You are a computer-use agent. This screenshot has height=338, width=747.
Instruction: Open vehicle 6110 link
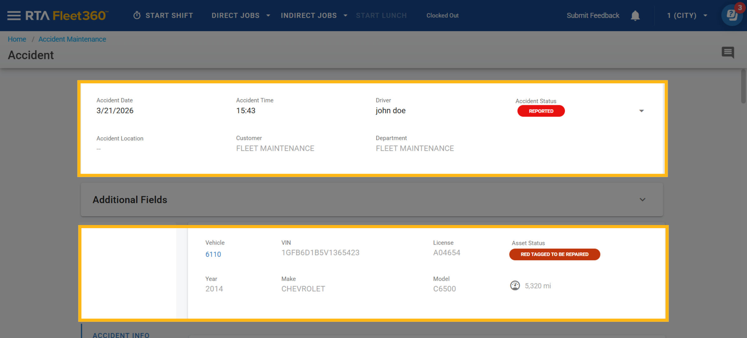click(213, 254)
